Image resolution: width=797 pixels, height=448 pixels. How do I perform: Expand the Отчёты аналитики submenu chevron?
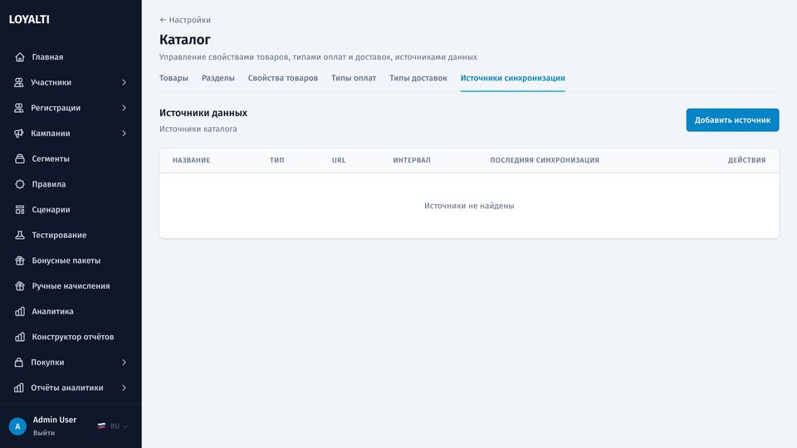[124, 387]
